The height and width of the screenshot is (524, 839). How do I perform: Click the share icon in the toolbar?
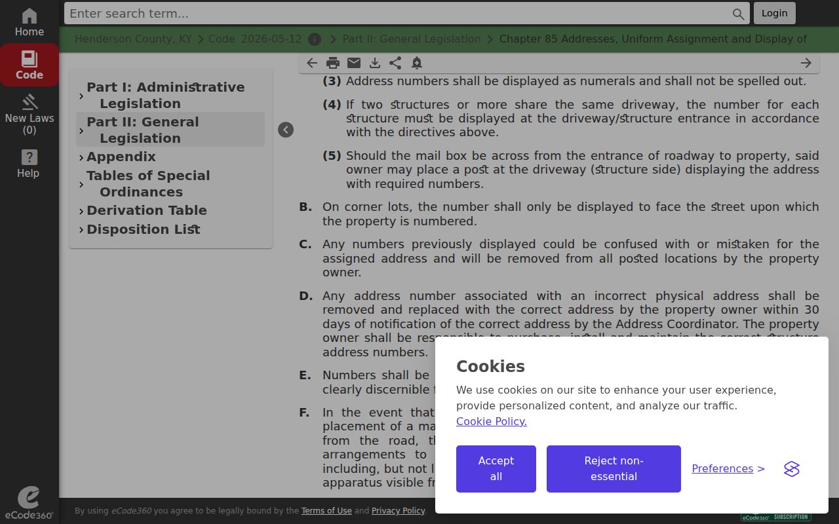pyautogui.click(x=395, y=63)
